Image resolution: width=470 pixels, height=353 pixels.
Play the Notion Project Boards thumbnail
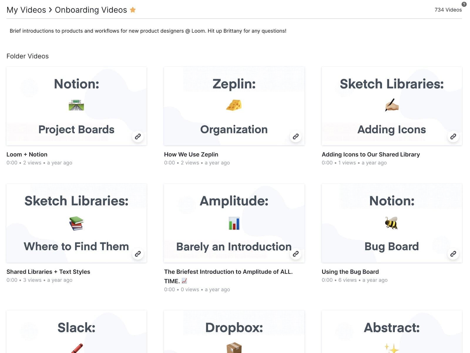point(76,106)
